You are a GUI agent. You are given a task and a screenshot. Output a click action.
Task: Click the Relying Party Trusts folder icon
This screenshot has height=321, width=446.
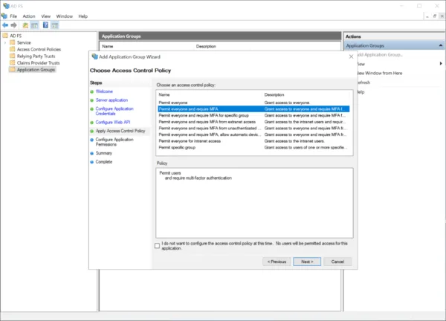[x=12, y=56]
